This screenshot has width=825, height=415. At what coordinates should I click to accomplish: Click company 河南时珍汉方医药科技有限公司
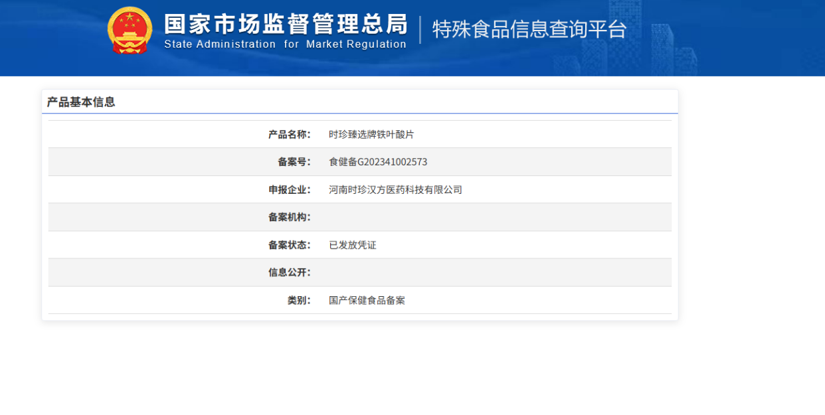click(395, 190)
